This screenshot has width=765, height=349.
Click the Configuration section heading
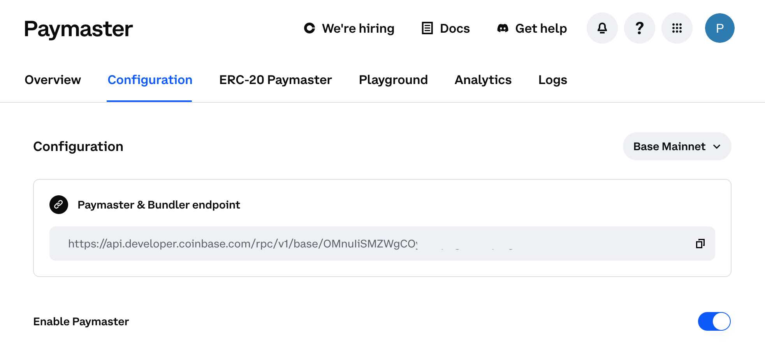coord(78,146)
